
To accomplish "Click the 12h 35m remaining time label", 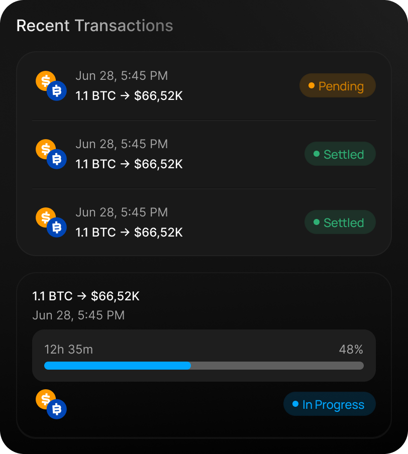I will tap(68, 350).
